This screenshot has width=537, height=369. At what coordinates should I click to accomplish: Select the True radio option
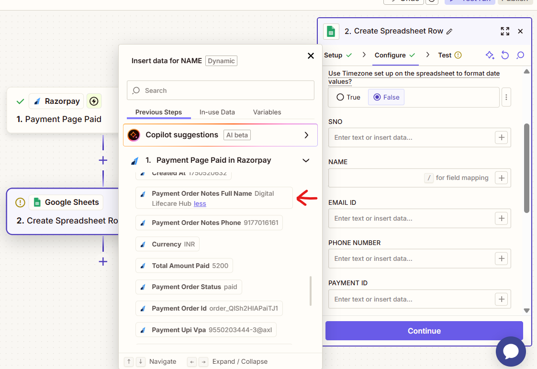(340, 97)
